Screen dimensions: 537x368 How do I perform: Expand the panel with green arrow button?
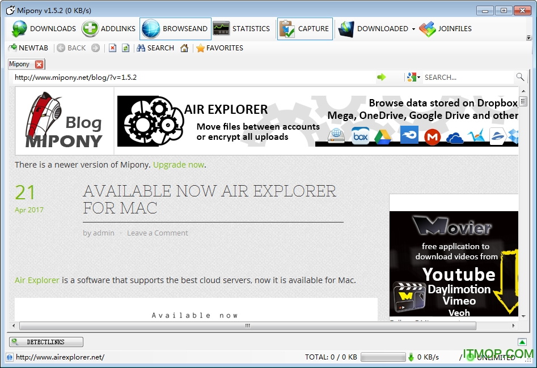(522, 341)
